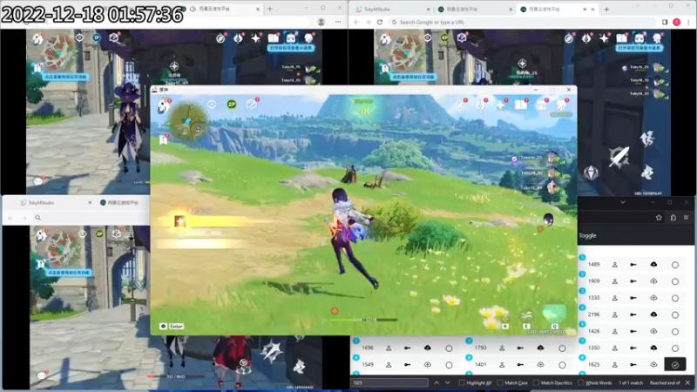Tap sword attack icon in top-right game

619,157
